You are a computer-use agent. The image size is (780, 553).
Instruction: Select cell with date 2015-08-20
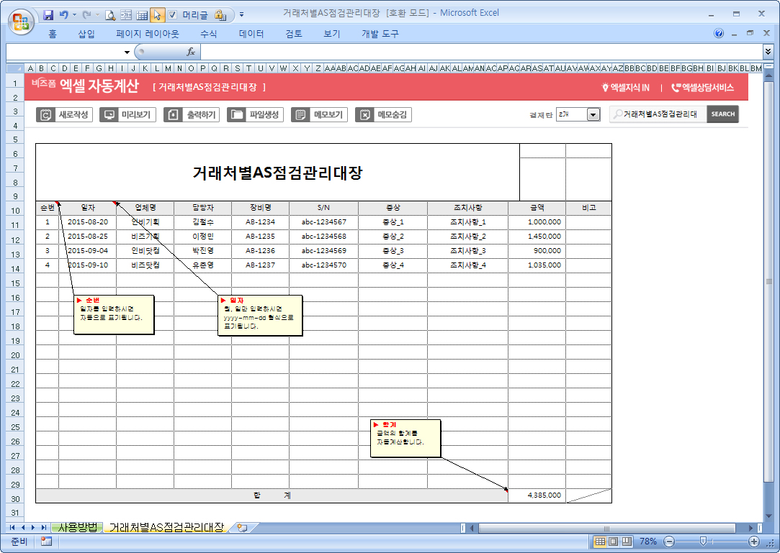pos(88,222)
